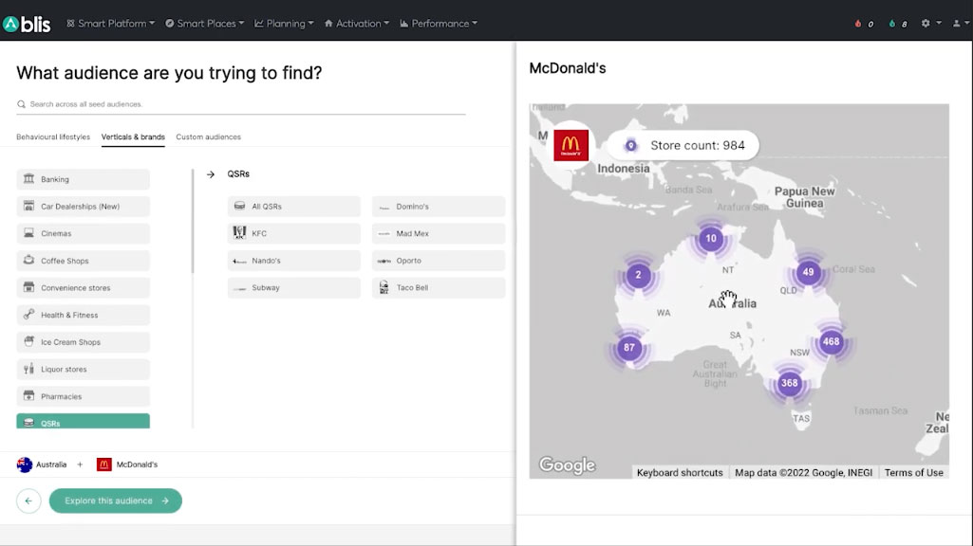Select the Coffee Shops vertical

[84, 261]
